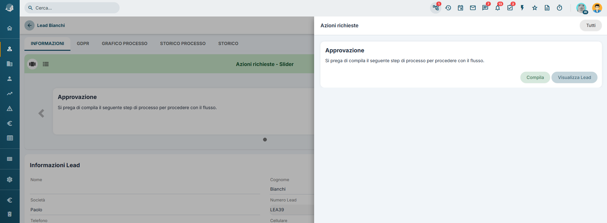Click the Approvazione heading in right panel
The width and height of the screenshot is (607, 223).
pyautogui.click(x=345, y=50)
